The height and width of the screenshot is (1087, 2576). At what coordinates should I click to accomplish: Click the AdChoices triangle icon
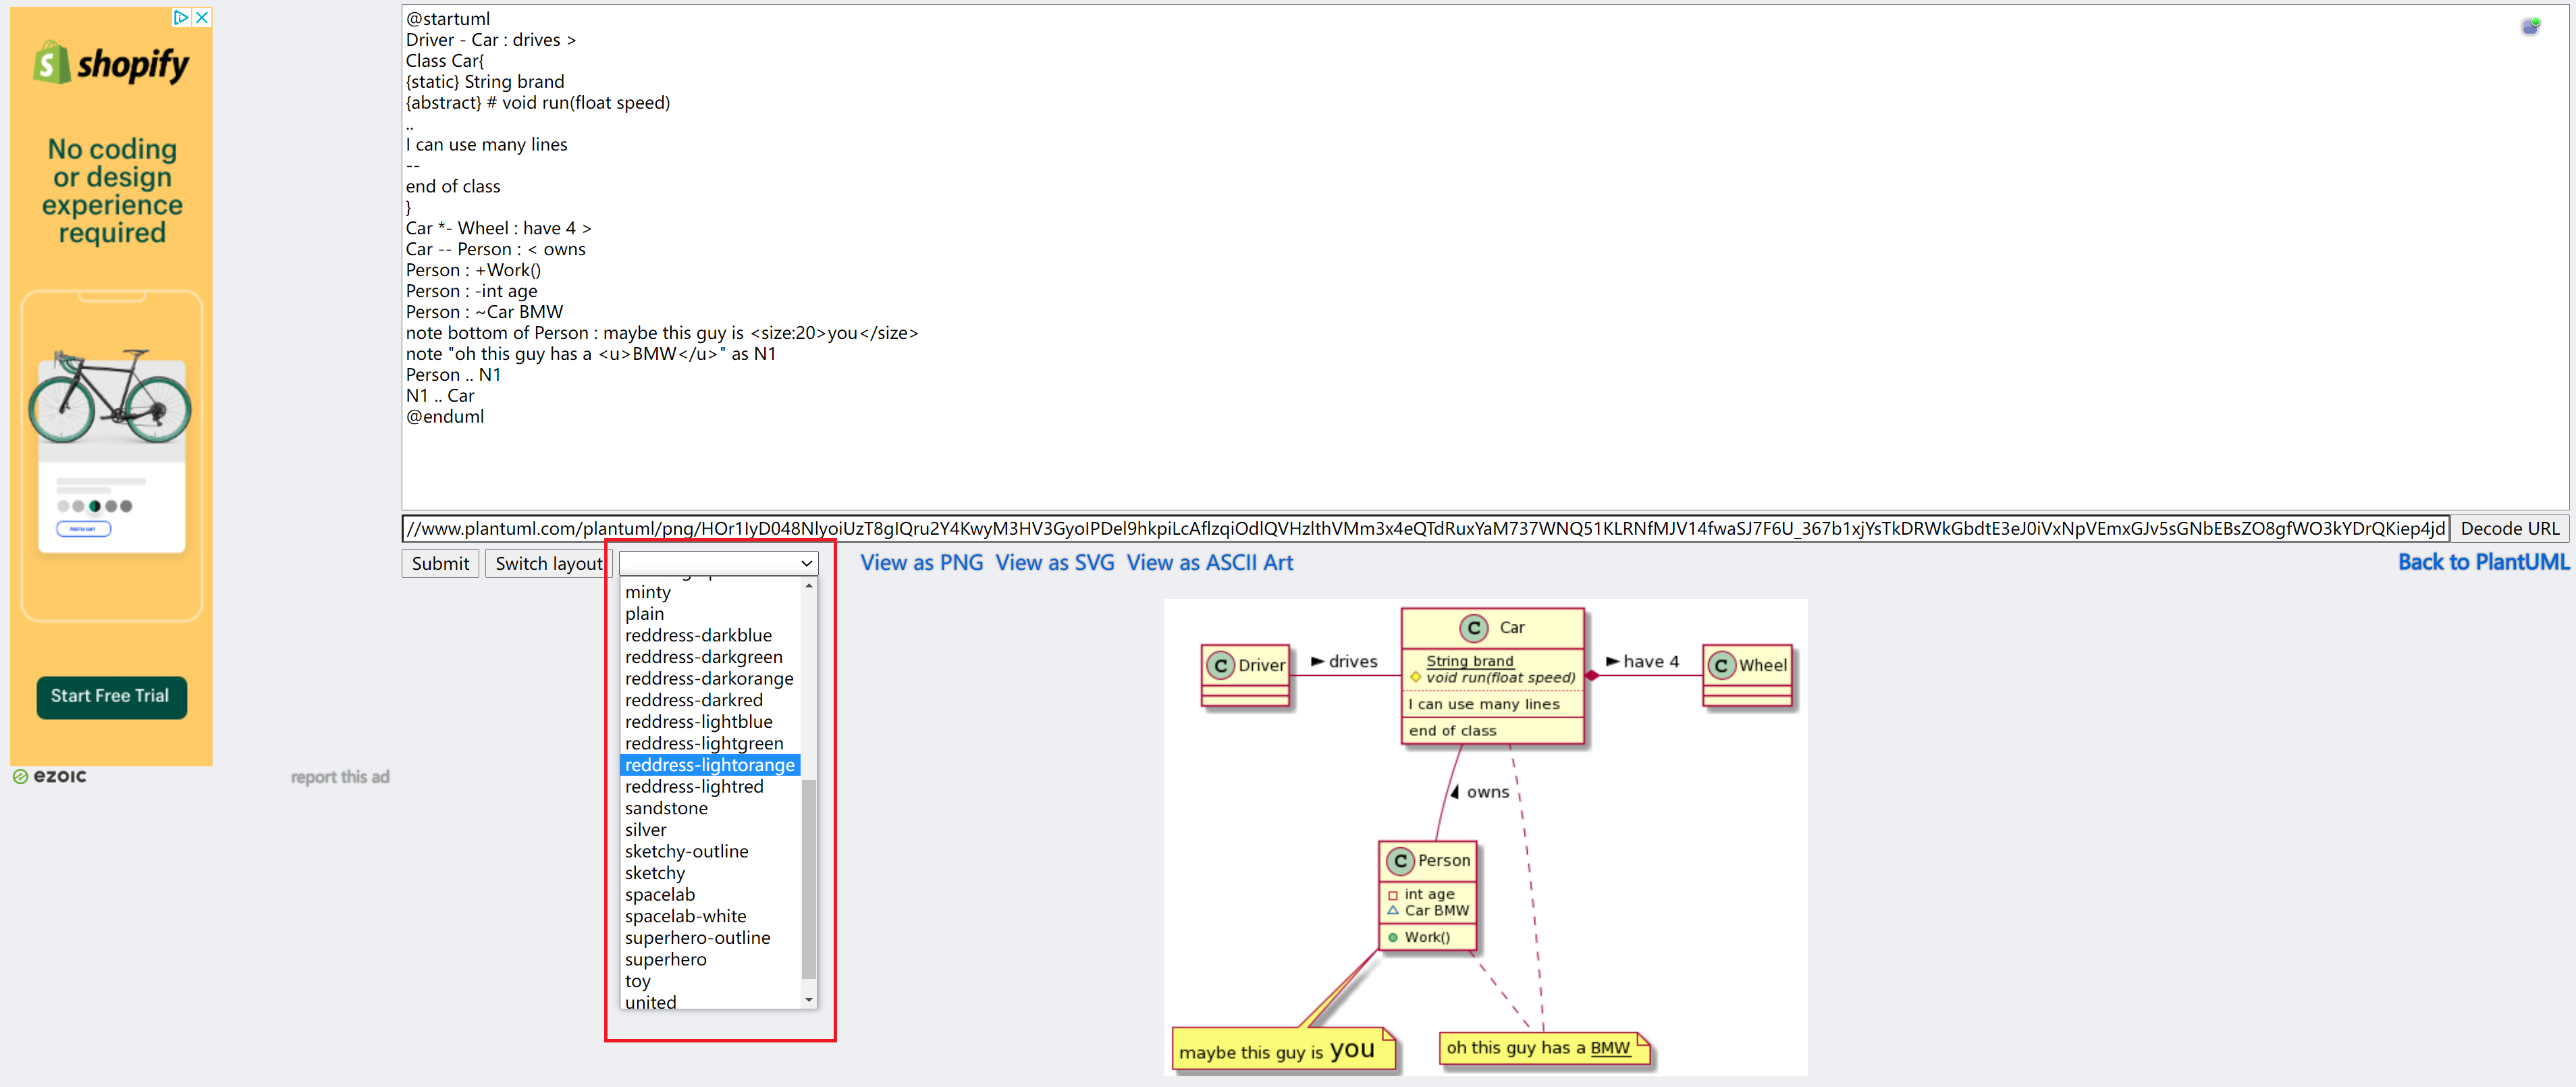click(x=181, y=17)
